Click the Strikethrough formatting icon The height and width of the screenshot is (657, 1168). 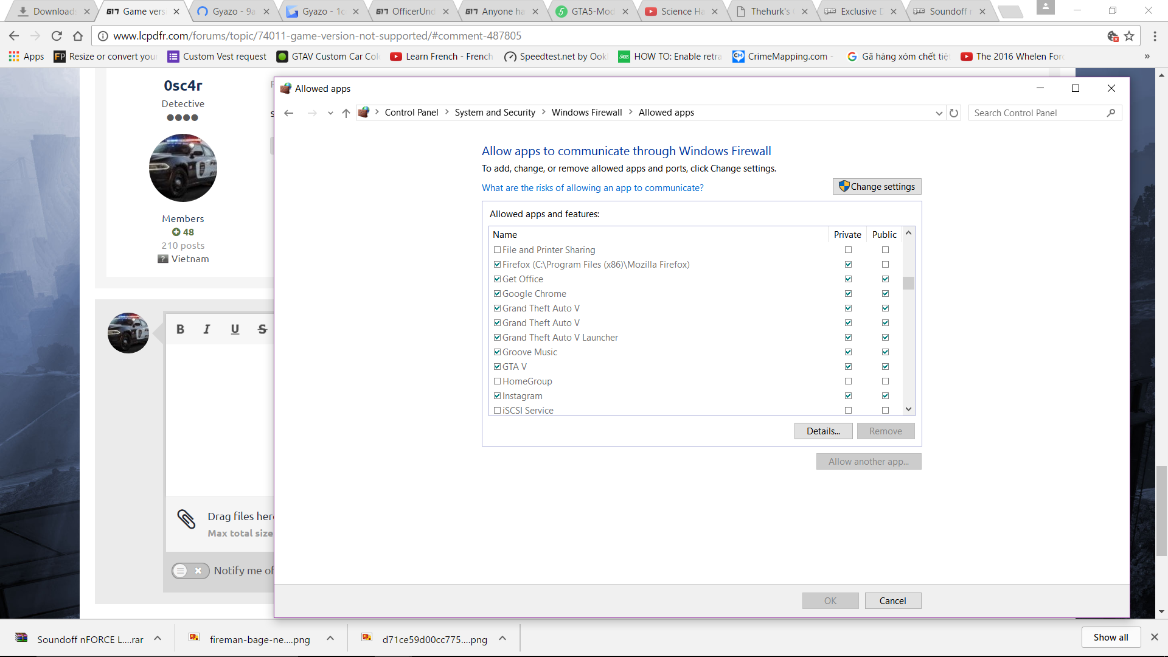(262, 329)
